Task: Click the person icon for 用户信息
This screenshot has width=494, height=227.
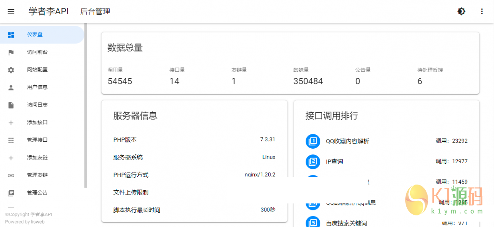Action: click(11, 88)
